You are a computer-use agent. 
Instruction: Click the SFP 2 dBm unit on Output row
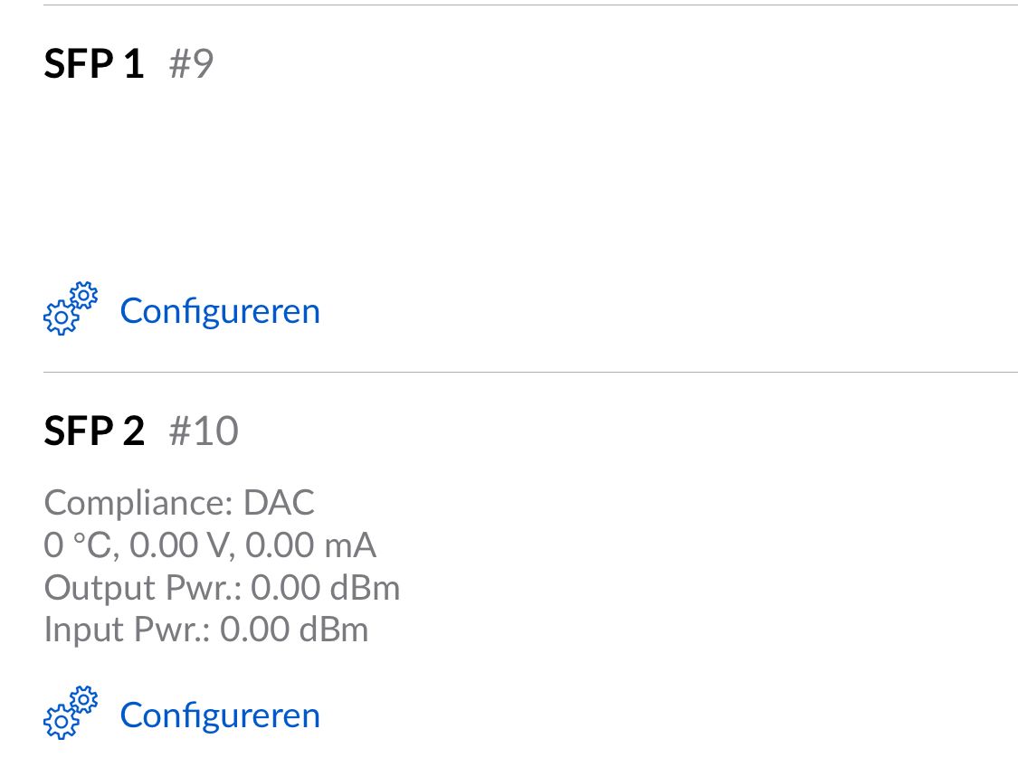tap(365, 588)
